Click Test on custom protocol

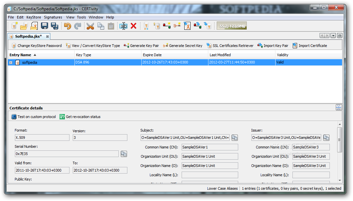(x=33, y=117)
